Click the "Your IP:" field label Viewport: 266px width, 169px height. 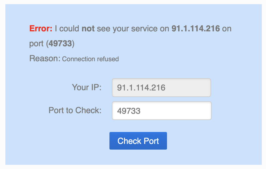tap(86, 87)
